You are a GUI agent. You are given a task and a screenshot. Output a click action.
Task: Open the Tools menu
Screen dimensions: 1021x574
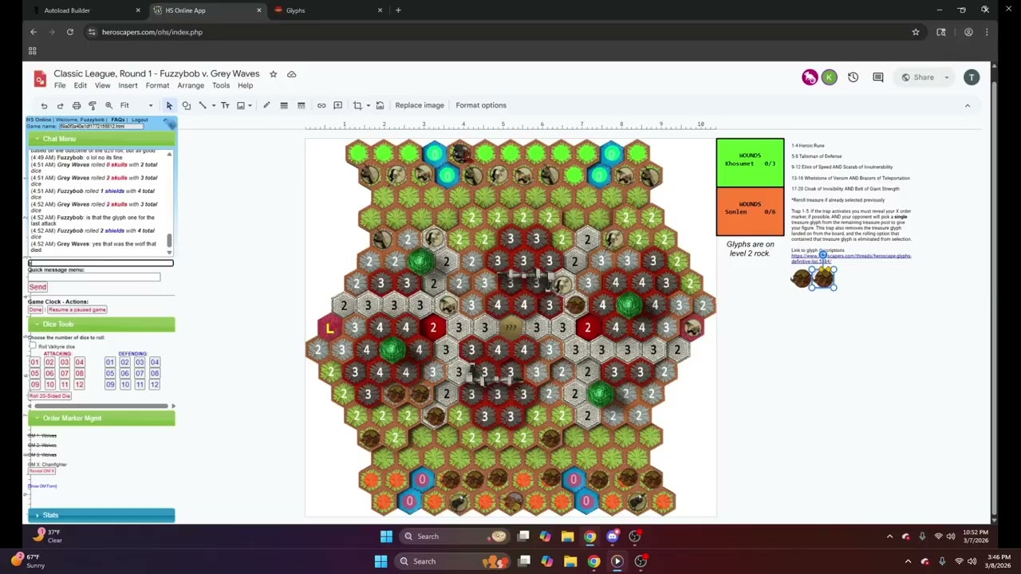pyautogui.click(x=221, y=86)
